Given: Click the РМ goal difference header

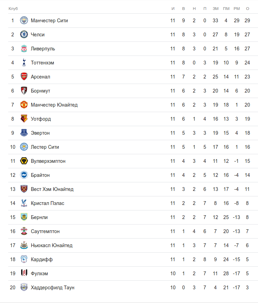Looking at the screenshot, I should click(x=237, y=8).
